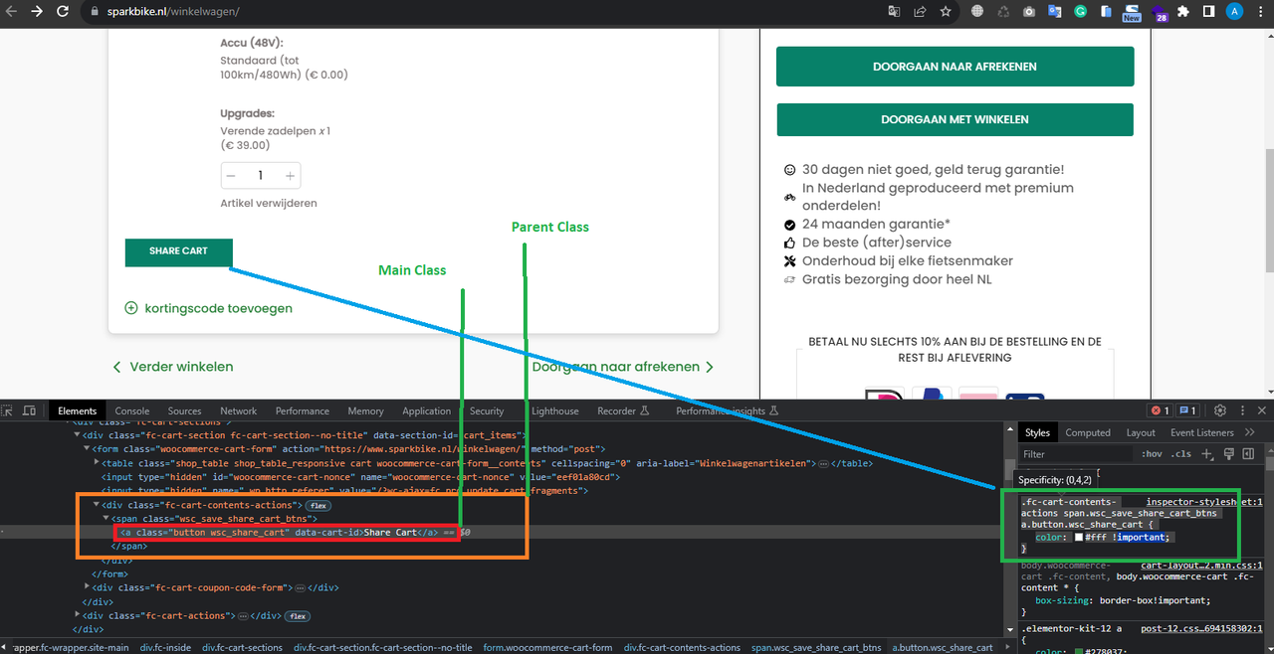Collapse the woocommerce-cart-form form node
Image resolution: width=1274 pixels, height=654 pixels.
point(88,449)
